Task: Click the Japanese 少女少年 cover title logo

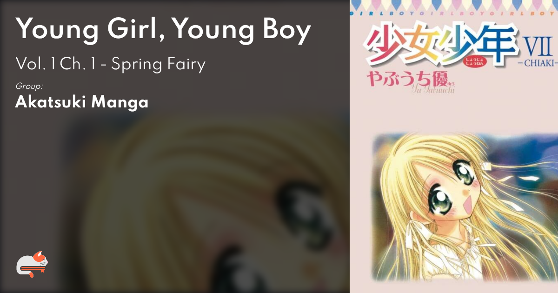Action: (x=440, y=47)
